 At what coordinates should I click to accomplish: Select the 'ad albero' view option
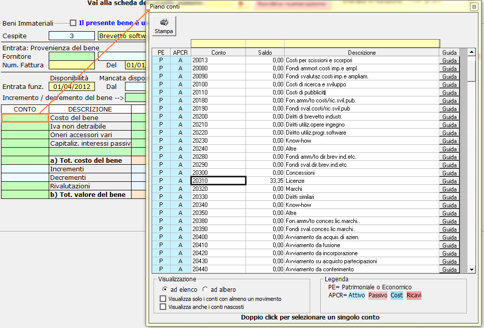(x=205, y=289)
